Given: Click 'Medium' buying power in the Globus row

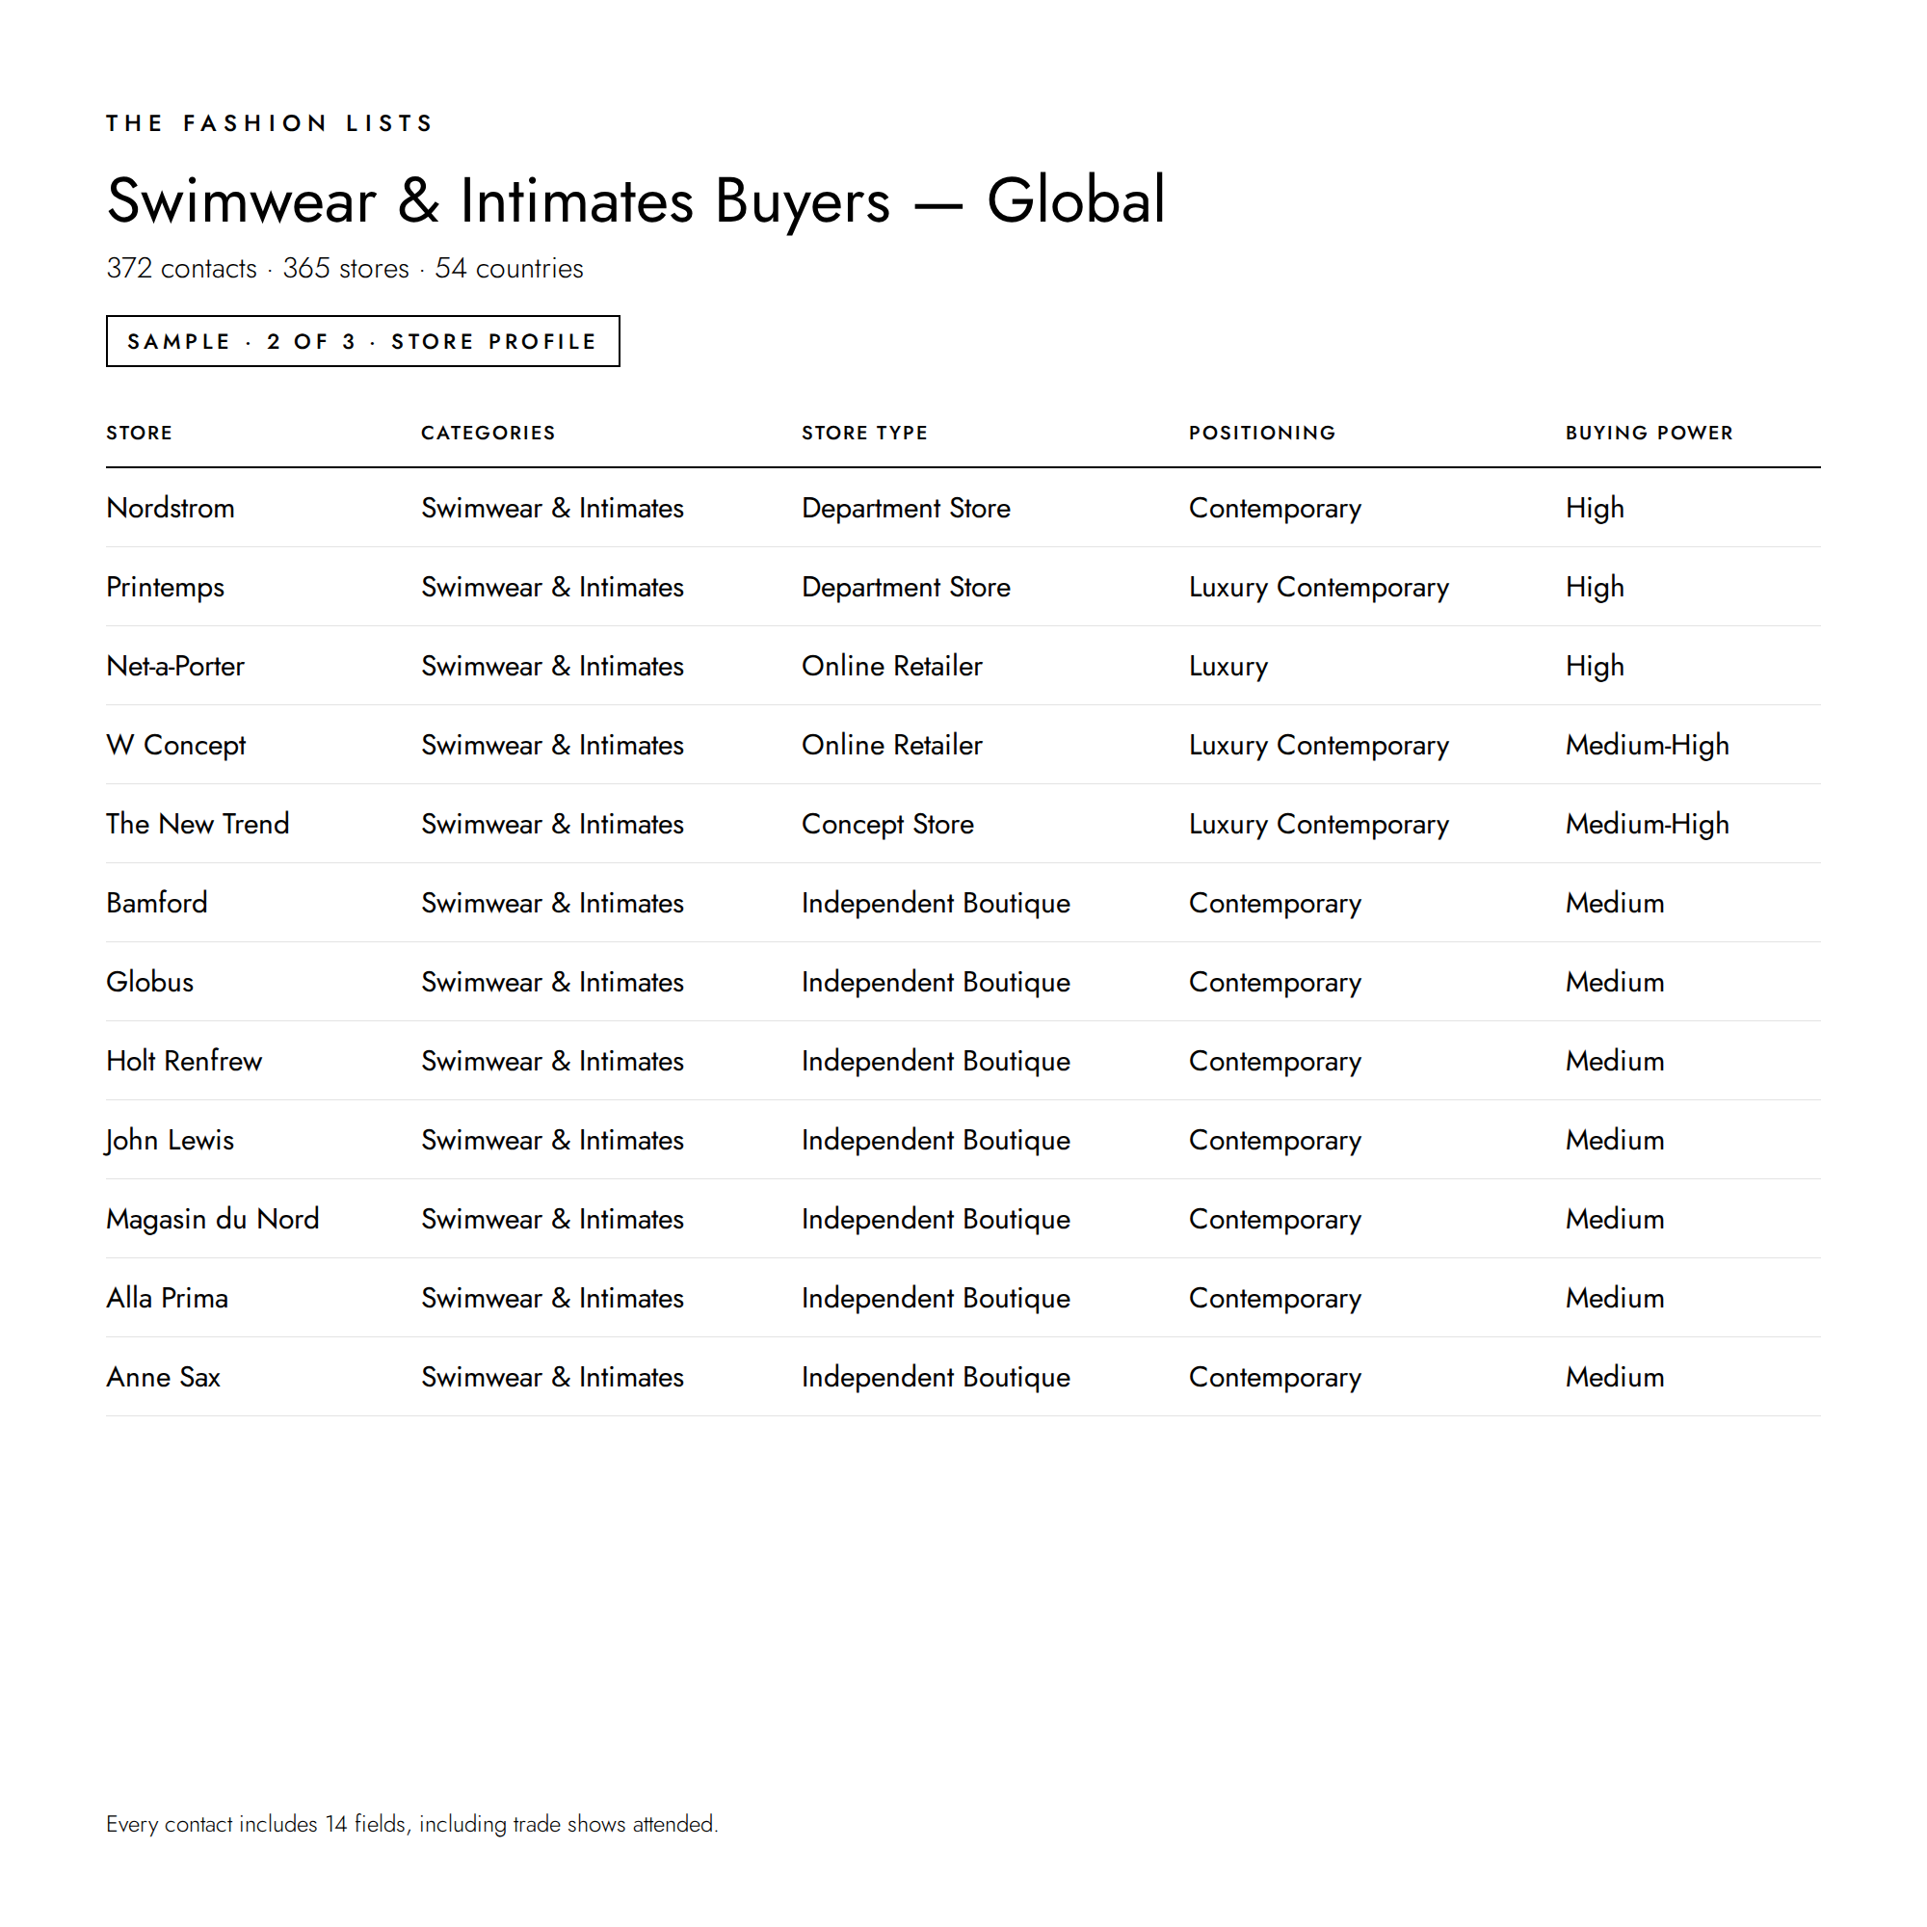Looking at the screenshot, I should point(1615,982).
